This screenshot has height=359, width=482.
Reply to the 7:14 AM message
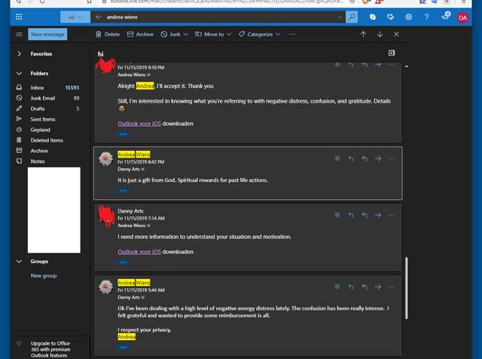click(x=351, y=215)
